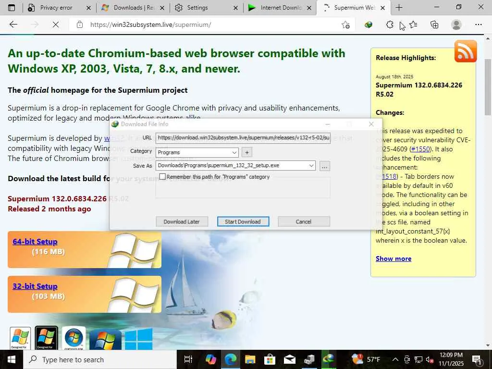492x369 pixels.
Task: Click the plus button to add category
Action: [247, 152]
